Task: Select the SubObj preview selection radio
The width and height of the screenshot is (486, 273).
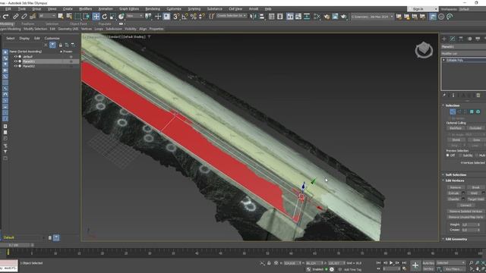Action: click(x=460, y=155)
